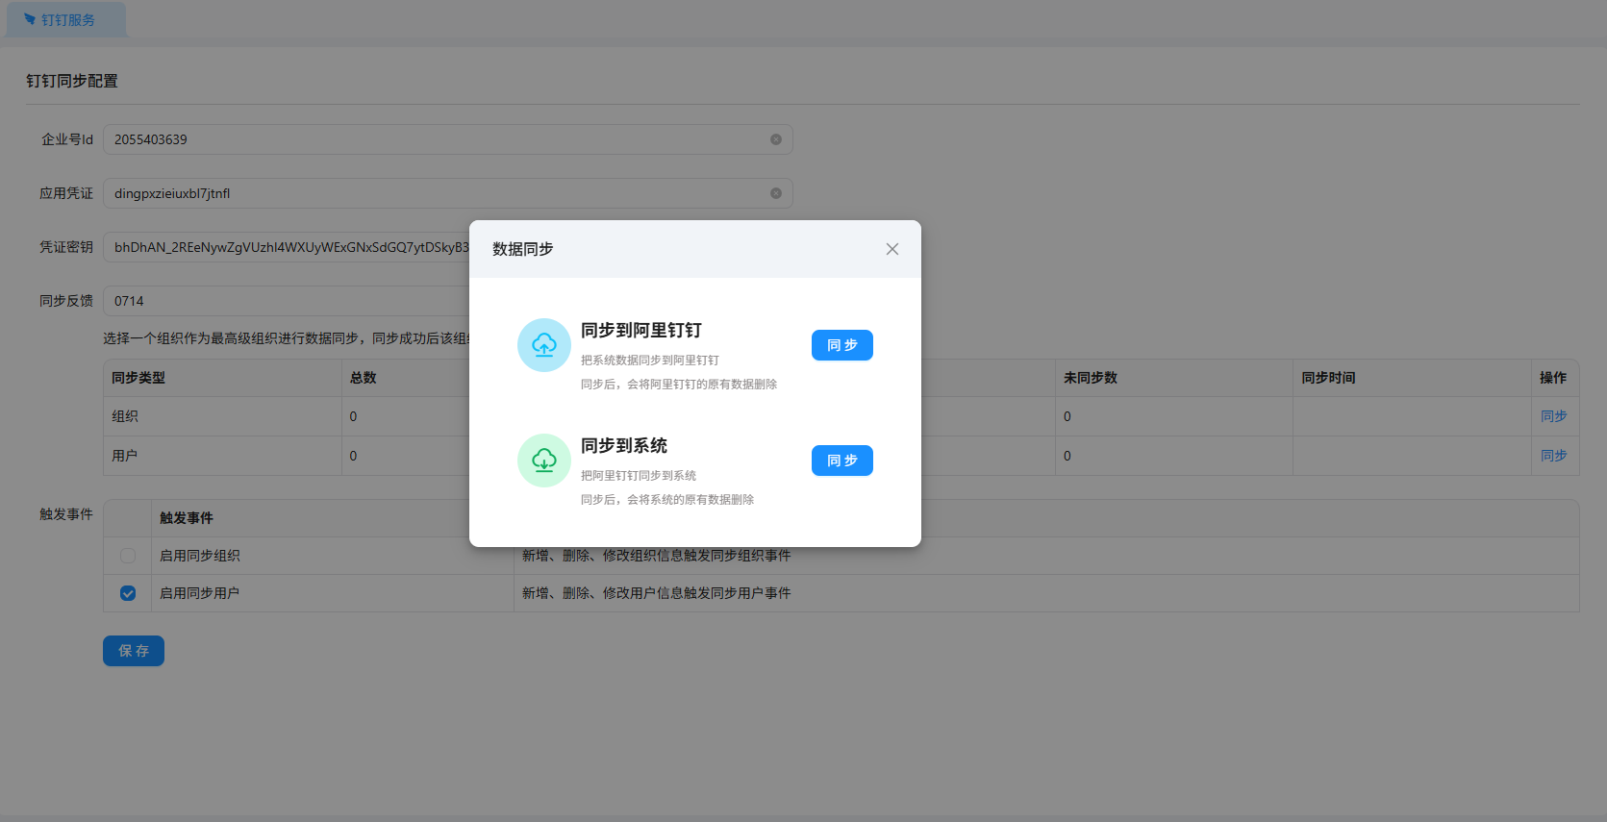Click the 数据同步 dialog title

point(523,249)
